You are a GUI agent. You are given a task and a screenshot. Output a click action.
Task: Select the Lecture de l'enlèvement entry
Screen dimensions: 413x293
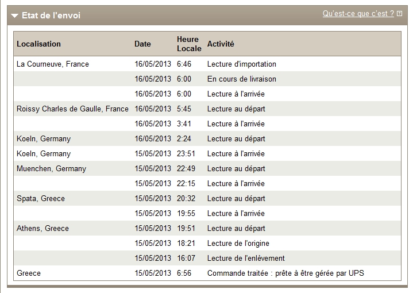point(246,258)
